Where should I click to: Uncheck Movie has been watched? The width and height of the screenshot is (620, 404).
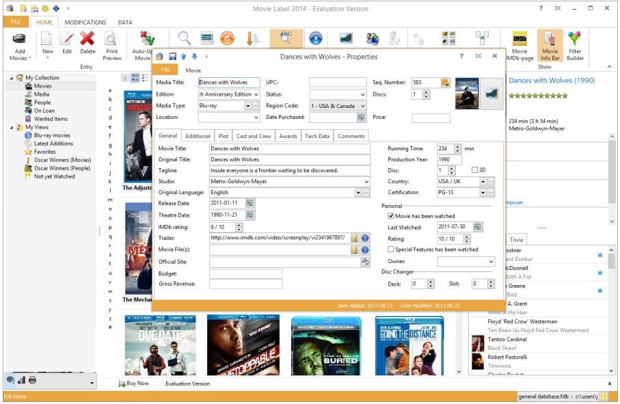(x=391, y=216)
